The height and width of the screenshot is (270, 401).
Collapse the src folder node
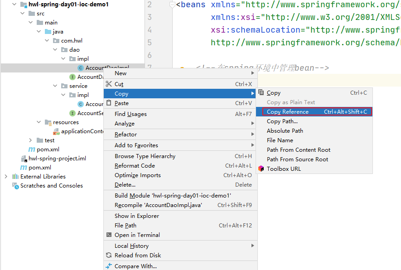coord(23,13)
